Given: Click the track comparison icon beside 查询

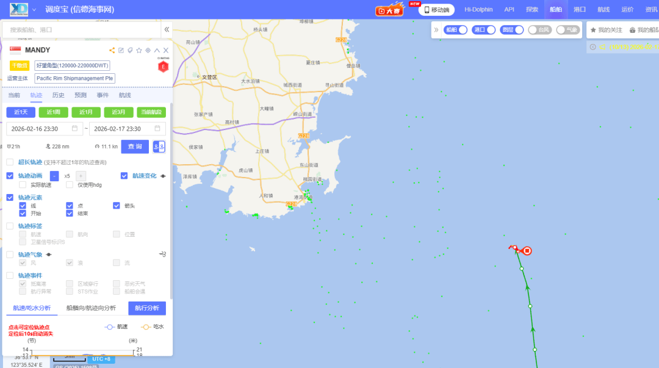Looking at the screenshot, I should [159, 146].
